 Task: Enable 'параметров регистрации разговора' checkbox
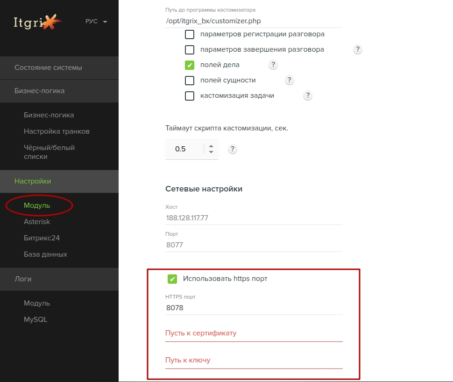click(190, 34)
